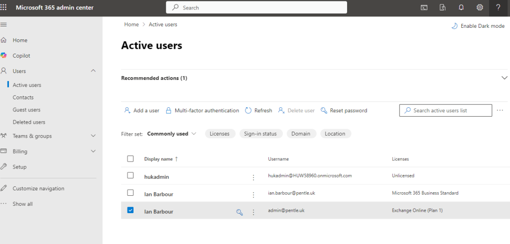Click the Users person icon in sidebar
This screenshot has width=510, height=244.
coord(3,71)
